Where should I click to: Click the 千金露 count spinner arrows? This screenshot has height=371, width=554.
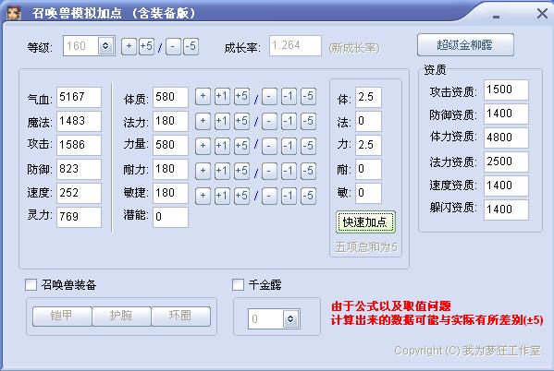point(290,318)
